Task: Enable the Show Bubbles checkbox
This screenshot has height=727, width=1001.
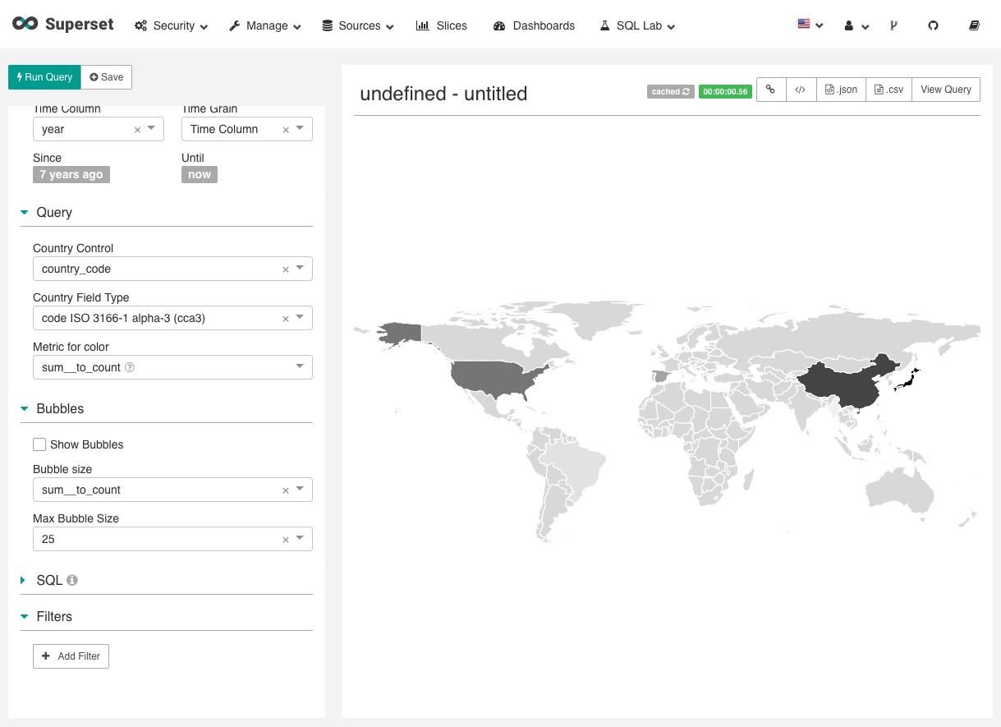Action: tap(39, 444)
